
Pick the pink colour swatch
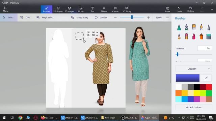[x=203, y=99]
